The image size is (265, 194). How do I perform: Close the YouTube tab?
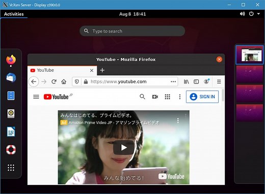[92, 70]
